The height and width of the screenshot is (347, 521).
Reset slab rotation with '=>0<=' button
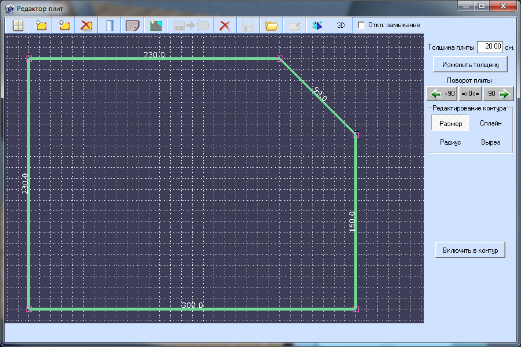pos(470,94)
